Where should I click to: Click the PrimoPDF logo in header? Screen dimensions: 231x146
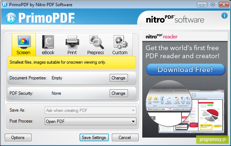[x=40, y=18]
